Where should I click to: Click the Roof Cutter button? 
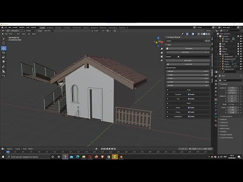pos(188,60)
